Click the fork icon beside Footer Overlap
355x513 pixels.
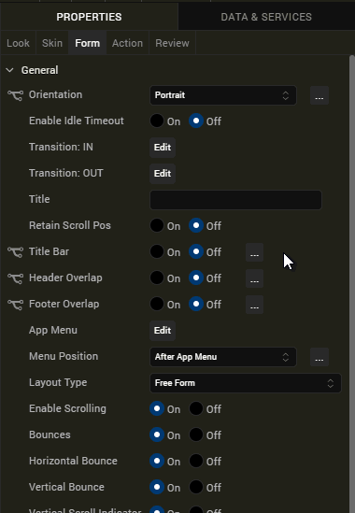[15, 305]
